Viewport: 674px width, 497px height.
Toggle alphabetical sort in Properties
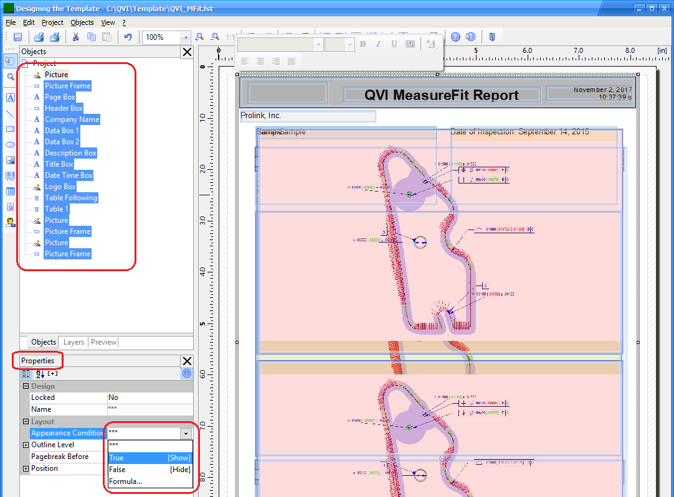pos(40,374)
